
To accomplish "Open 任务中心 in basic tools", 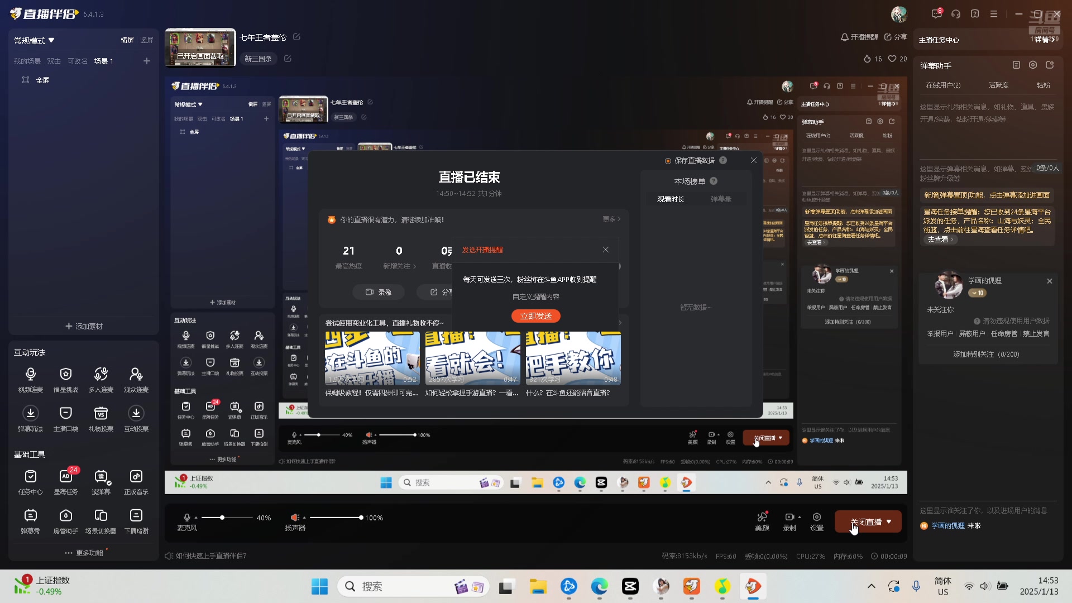I will (x=31, y=482).
